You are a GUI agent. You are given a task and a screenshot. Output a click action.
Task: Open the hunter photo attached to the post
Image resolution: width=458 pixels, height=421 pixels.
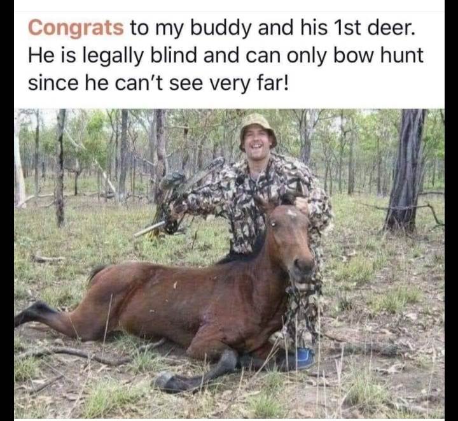coord(229,264)
